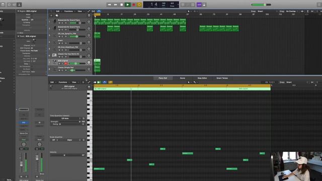Click the add track plus button
The width and height of the screenshot is (322, 181).
(51, 16)
